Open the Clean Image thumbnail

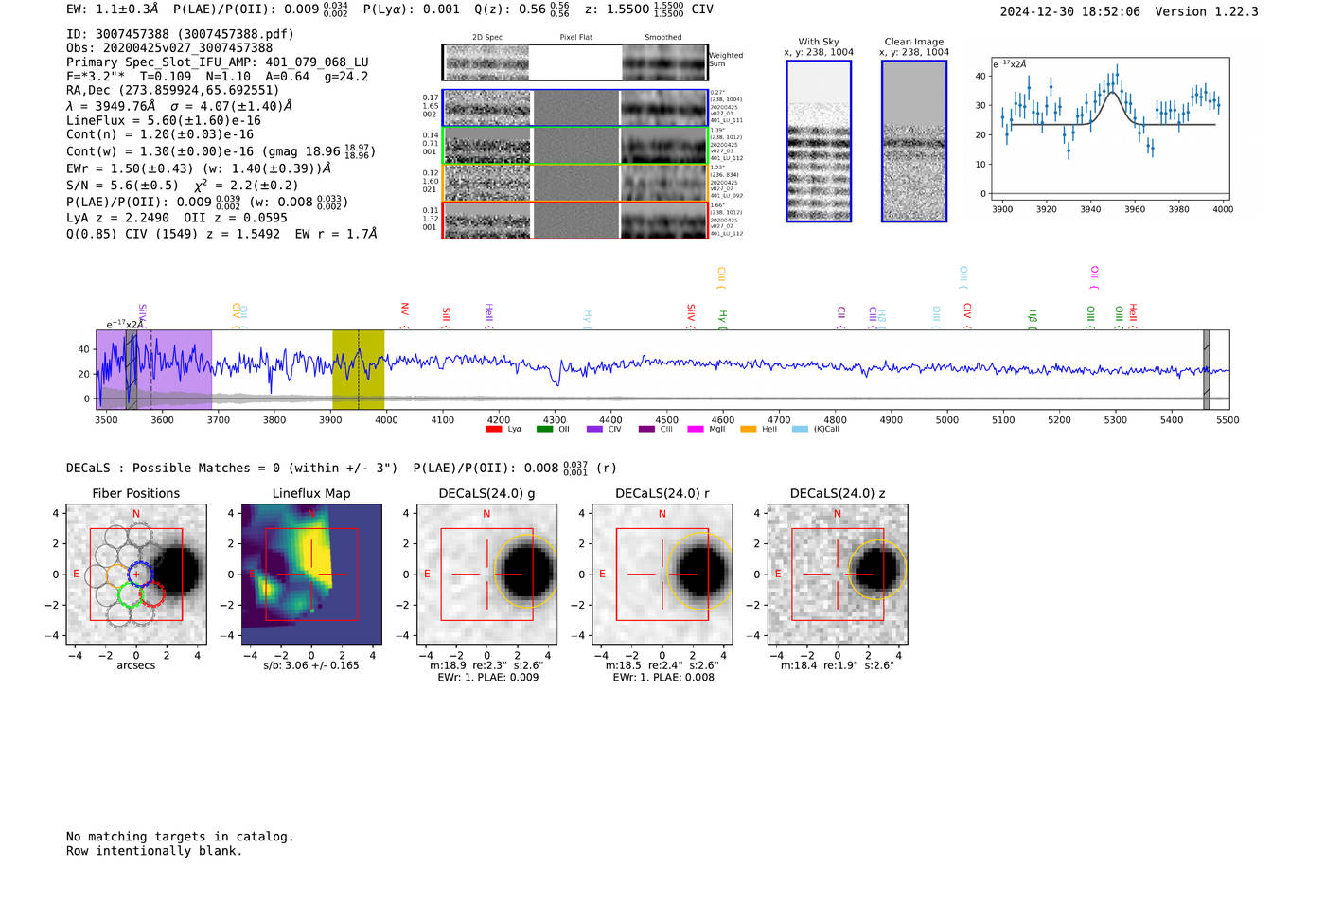(914, 141)
